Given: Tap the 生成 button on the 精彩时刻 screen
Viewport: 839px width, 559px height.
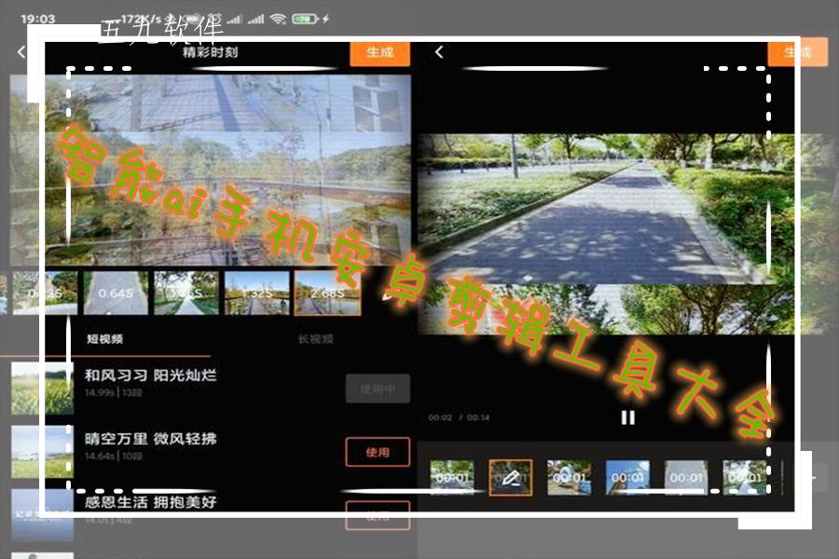Looking at the screenshot, I should click(378, 53).
